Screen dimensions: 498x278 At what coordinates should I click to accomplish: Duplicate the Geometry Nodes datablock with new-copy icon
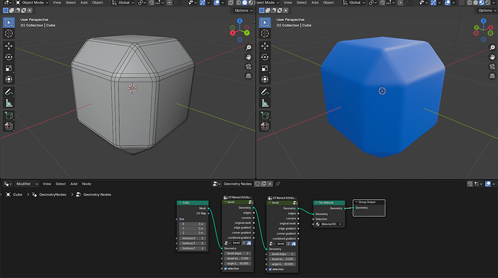pos(263,184)
